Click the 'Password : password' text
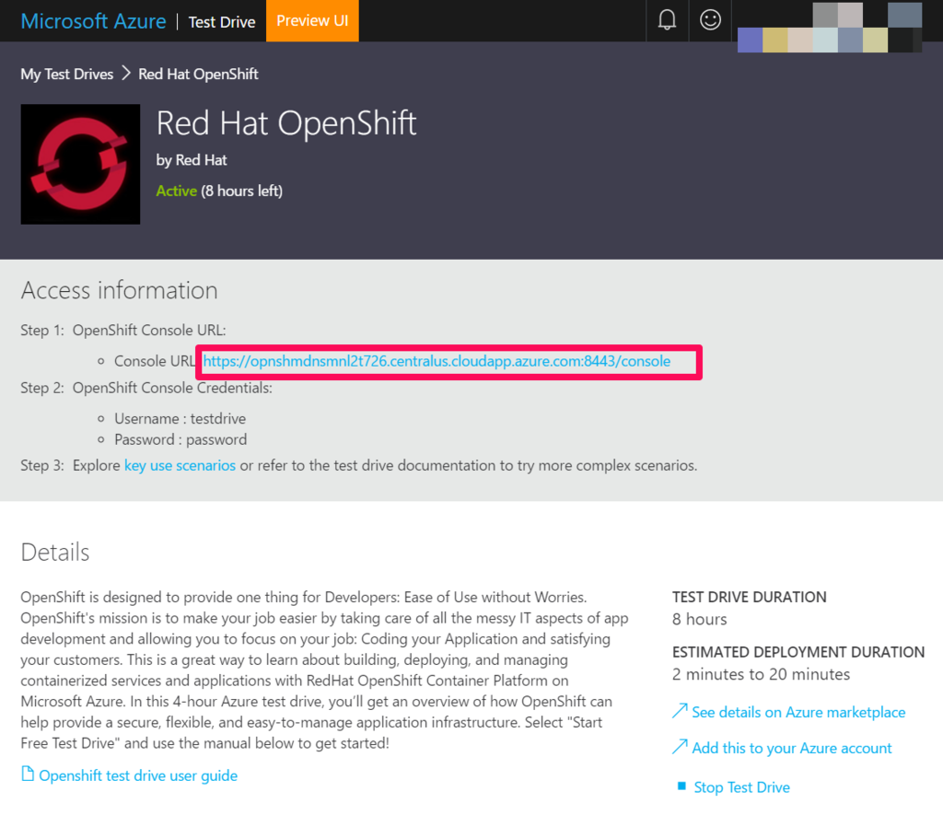943x815 pixels. coord(180,439)
